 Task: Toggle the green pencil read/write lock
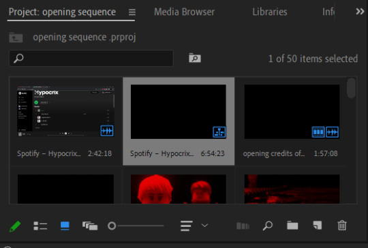click(15, 226)
